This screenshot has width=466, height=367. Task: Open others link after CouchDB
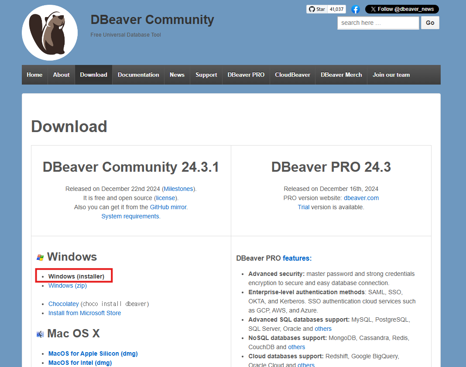pyautogui.click(x=296, y=347)
